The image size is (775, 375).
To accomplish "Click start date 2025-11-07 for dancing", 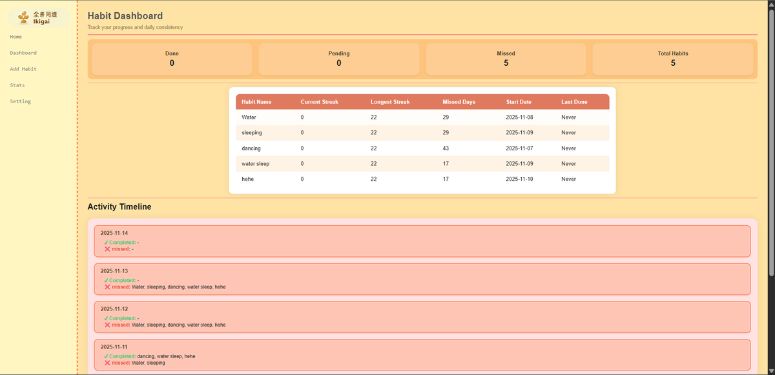I will coord(519,148).
